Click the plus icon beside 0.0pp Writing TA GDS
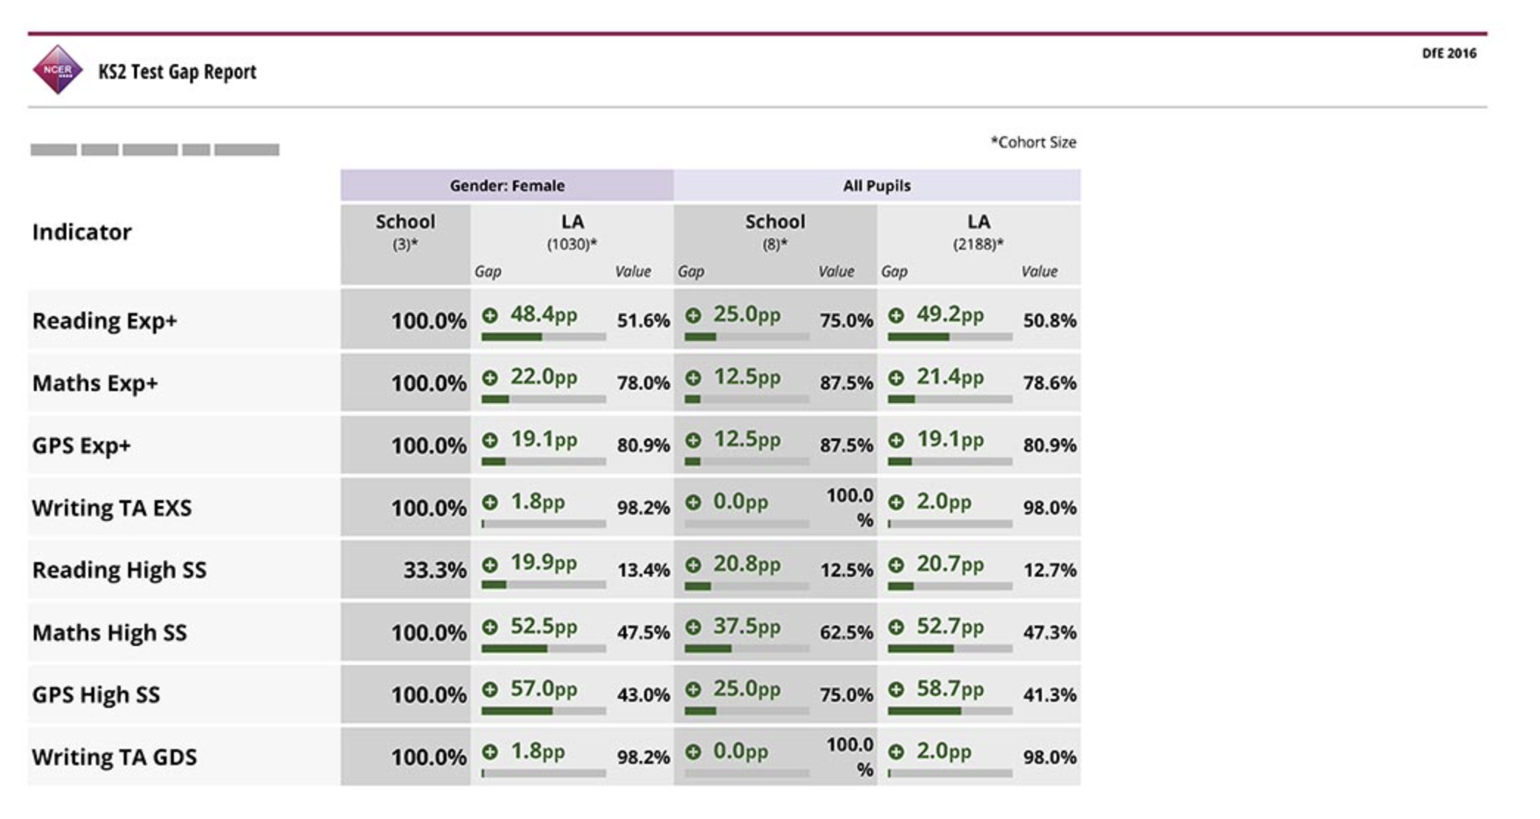This screenshot has width=1540, height=819. tap(693, 752)
